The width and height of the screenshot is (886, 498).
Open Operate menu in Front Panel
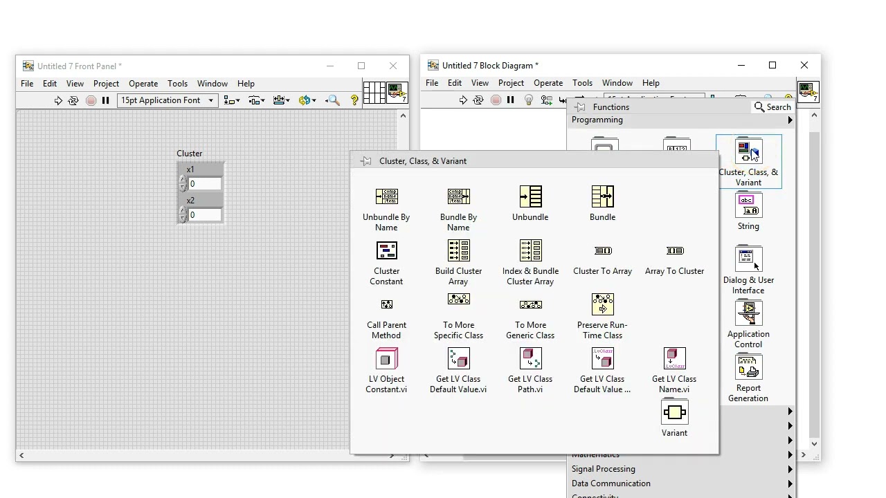click(x=143, y=84)
